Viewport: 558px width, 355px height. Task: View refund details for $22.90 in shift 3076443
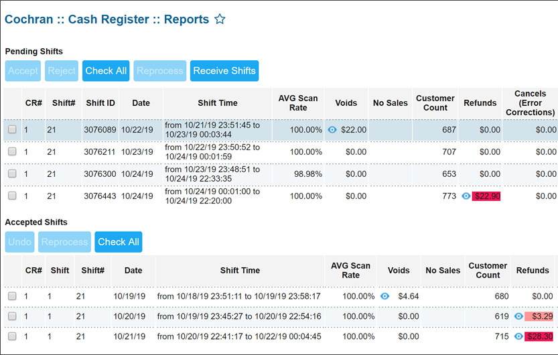pos(466,196)
